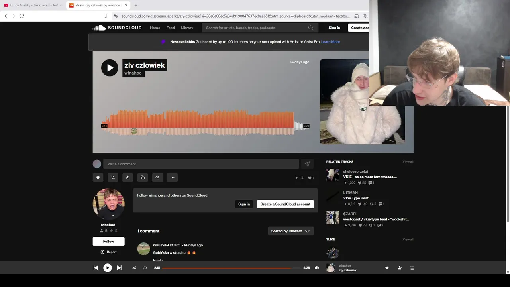Skip to next track in player bar
Screen dimensions: 510x287
tap(119, 268)
